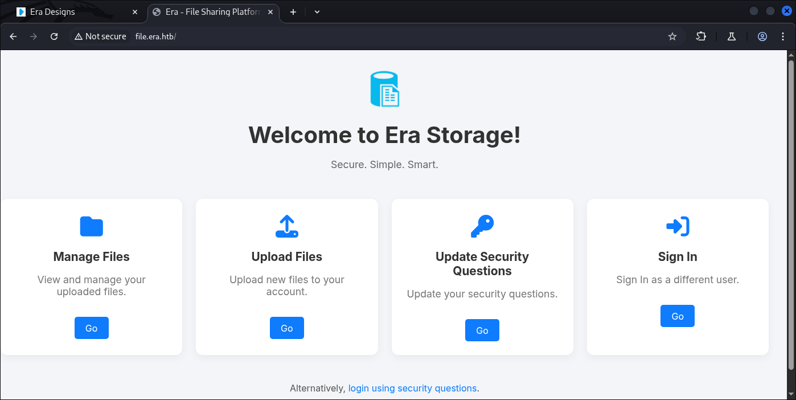Click the Sign In arrow icon
This screenshot has width=796, height=400.
pos(677,226)
